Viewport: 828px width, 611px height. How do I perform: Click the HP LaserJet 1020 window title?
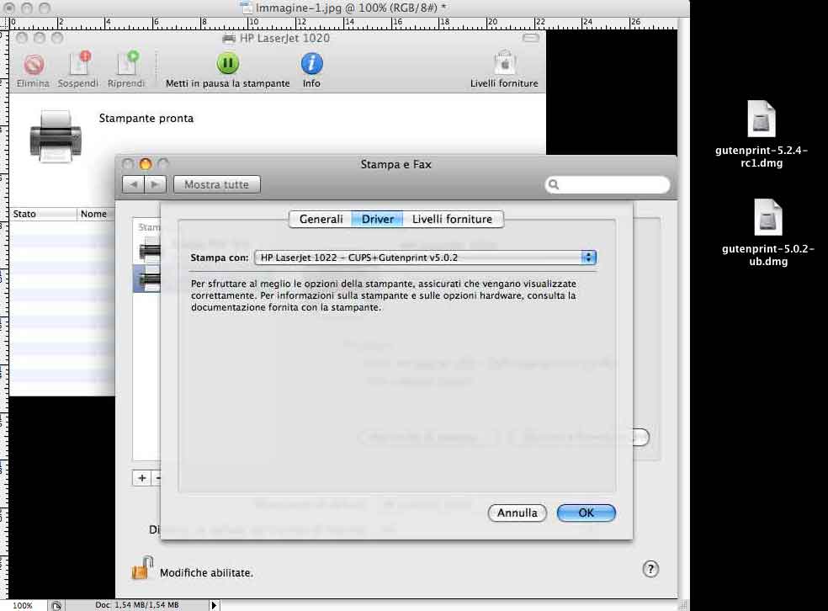(x=284, y=38)
